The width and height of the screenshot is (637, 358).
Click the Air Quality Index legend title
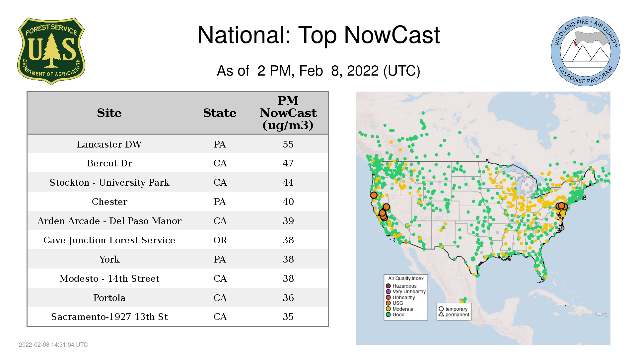pos(406,278)
